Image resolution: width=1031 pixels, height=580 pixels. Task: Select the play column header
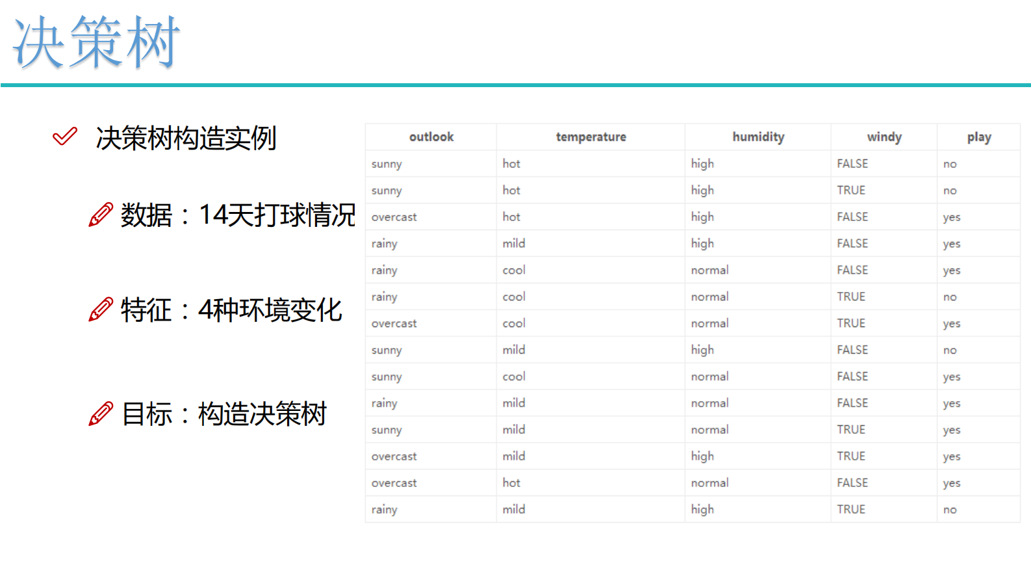pos(978,137)
